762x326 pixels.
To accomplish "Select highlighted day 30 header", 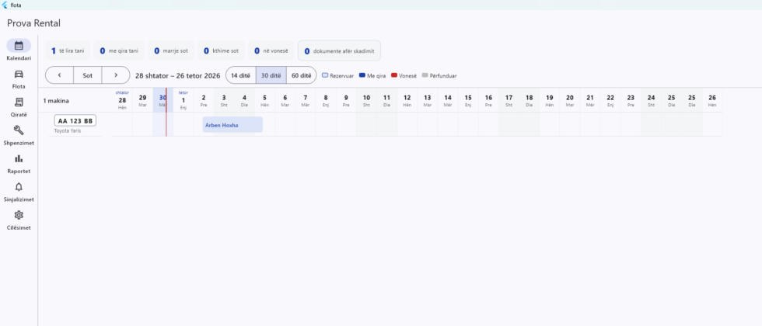I will [x=163, y=100].
